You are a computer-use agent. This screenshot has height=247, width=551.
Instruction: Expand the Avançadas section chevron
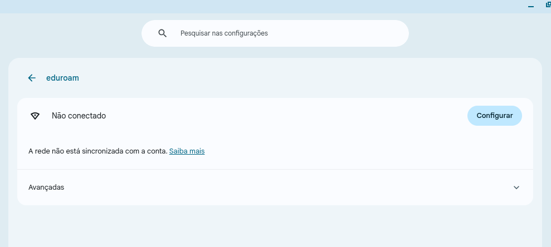coord(516,187)
